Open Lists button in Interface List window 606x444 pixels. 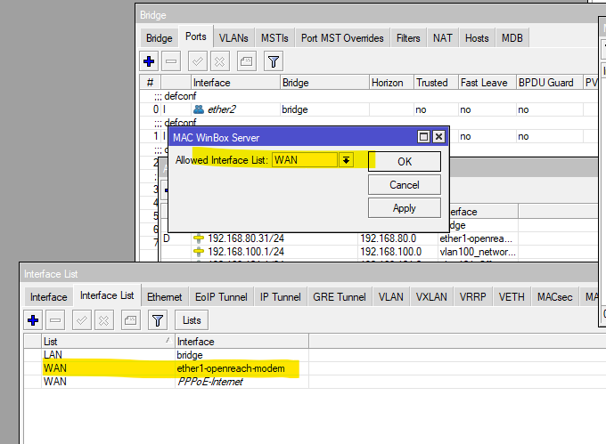(192, 320)
